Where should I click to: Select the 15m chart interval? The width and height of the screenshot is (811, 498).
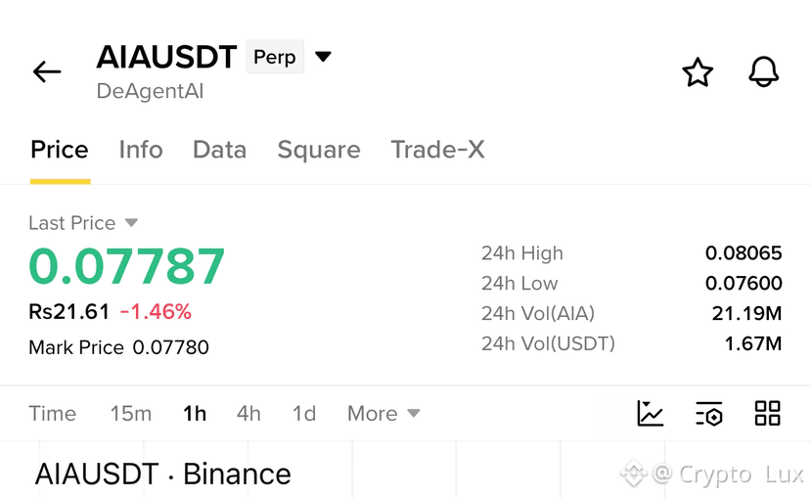coord(131,413)
